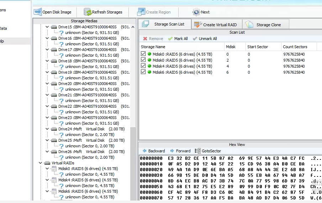Click the Next gear icon
Viewport: 322px width, 203px height.
(x=196, y=12)
